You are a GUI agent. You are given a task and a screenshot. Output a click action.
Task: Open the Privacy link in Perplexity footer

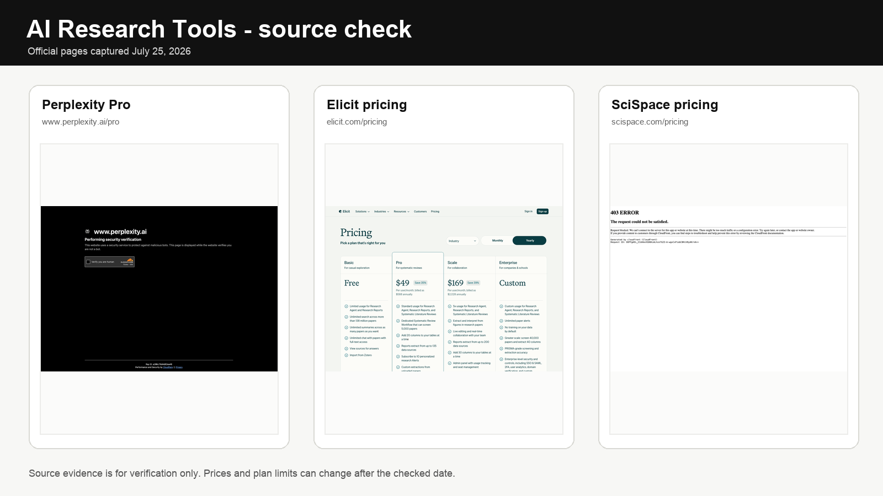(x=179, y=367)
